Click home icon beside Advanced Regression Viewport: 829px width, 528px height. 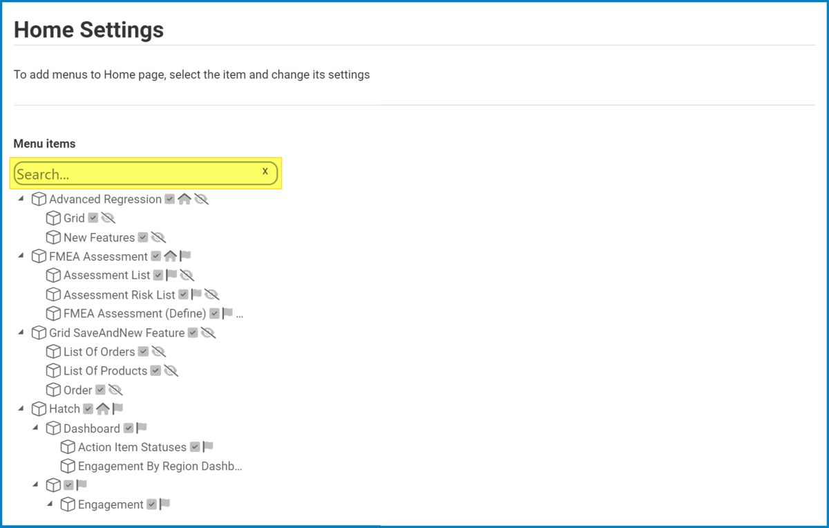click(184, 199)
